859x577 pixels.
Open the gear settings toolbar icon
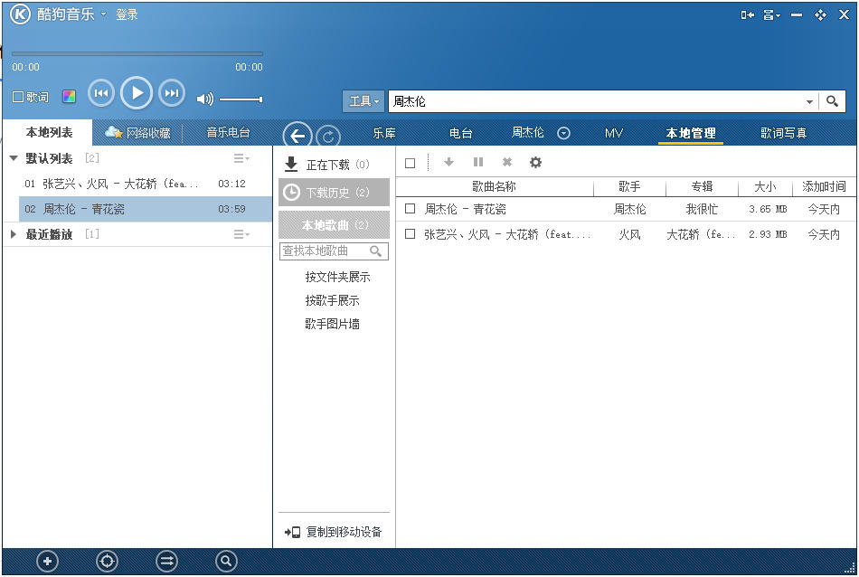(535, 162)
